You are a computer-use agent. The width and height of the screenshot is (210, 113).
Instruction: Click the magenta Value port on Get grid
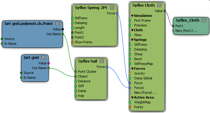(49, 63)
